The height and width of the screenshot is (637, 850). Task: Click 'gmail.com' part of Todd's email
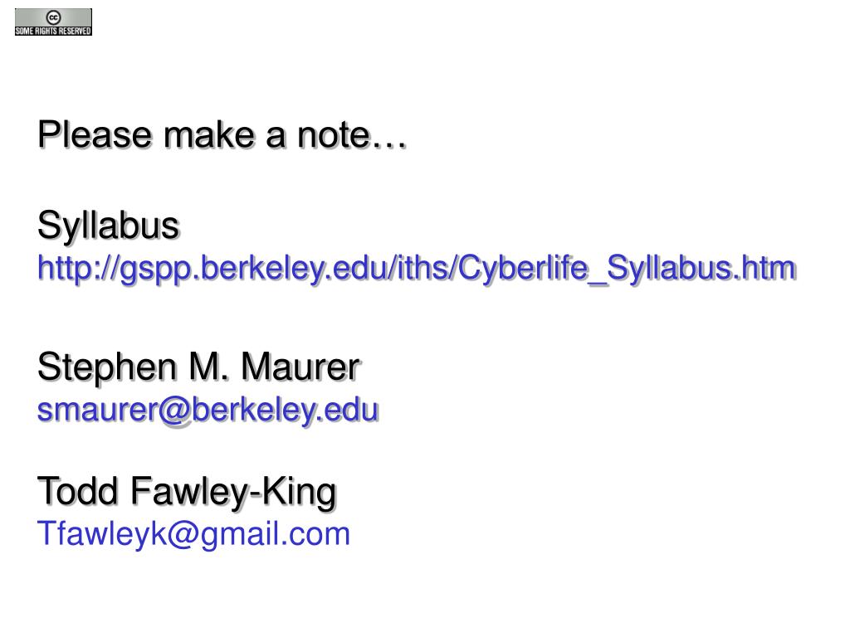276,535
